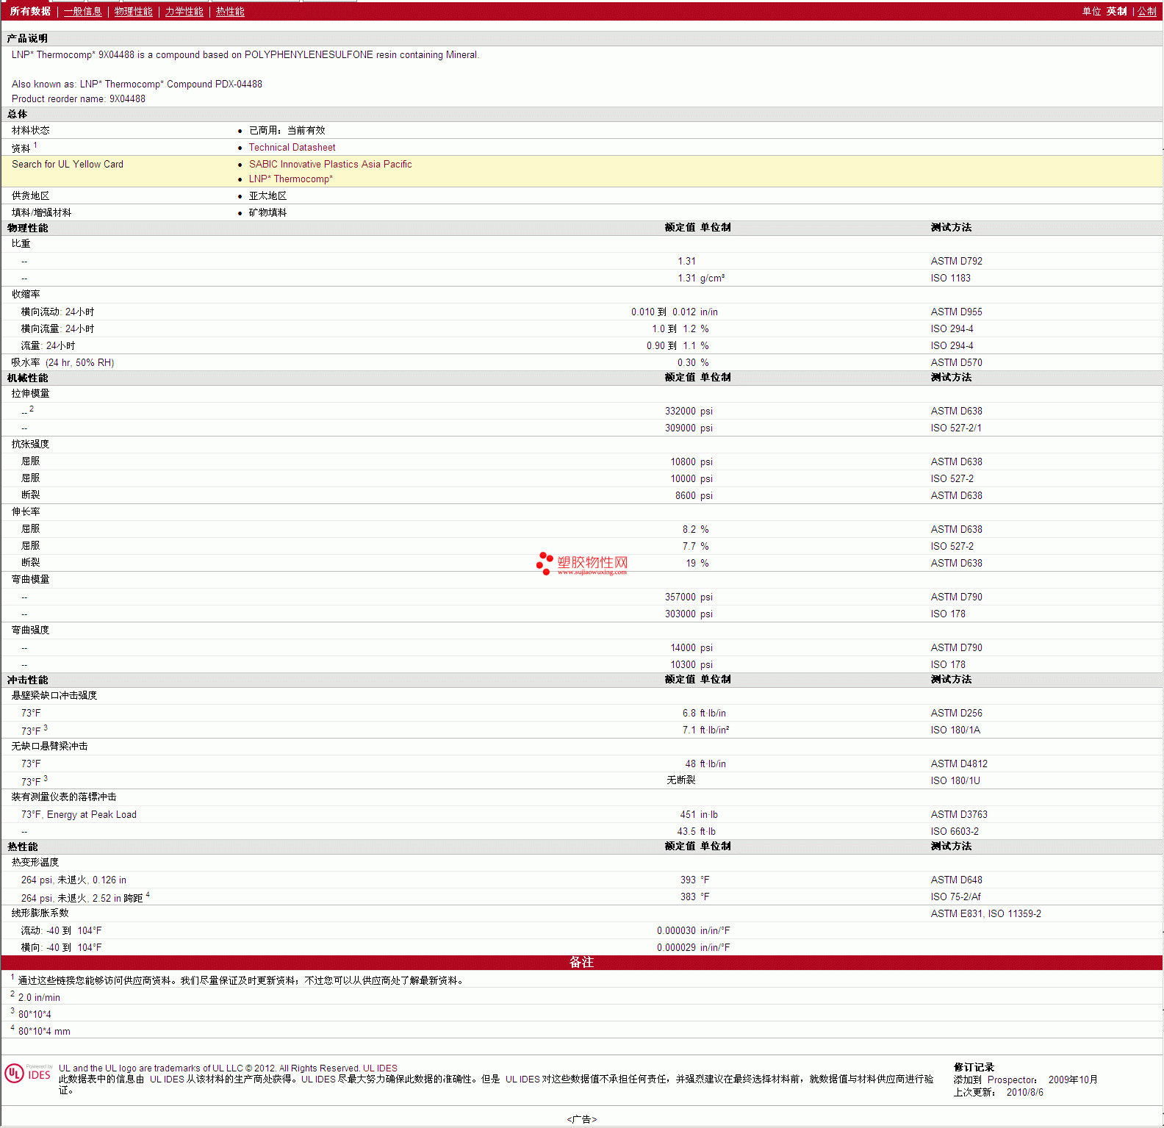Click the 塑胶物性网 watermark logo
This screenshot has height=1128, width=1164.
pos(582,564)
